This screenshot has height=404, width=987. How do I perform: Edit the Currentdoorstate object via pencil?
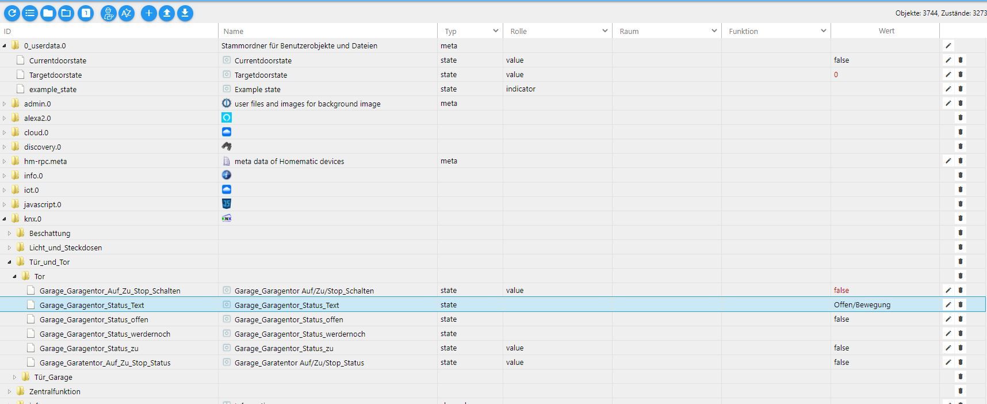point(948,60)
